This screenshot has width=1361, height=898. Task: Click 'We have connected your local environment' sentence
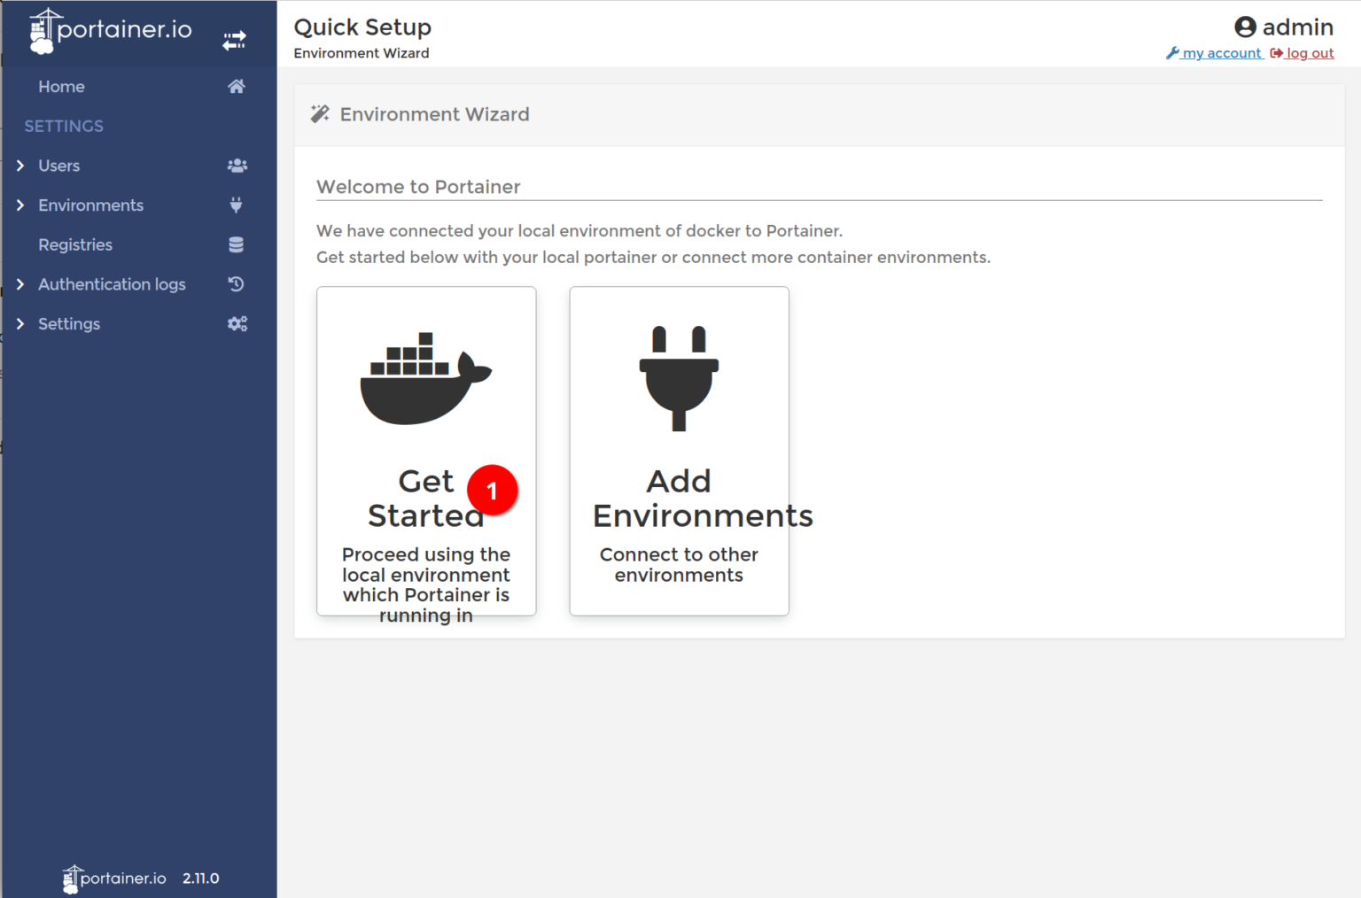point(579,231)
